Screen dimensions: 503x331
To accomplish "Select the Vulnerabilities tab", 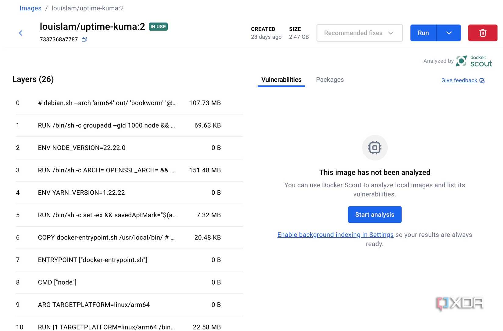I will (281, 80).
